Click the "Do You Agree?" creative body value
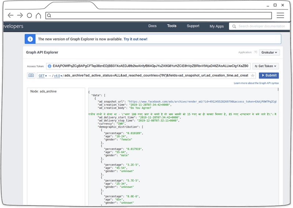293x208 pixels. [140, 108]
